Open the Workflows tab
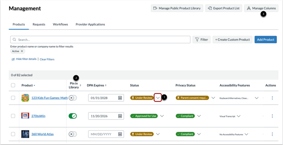The height and width of the screenshot is (145, 283). click(x=60, y=24)
